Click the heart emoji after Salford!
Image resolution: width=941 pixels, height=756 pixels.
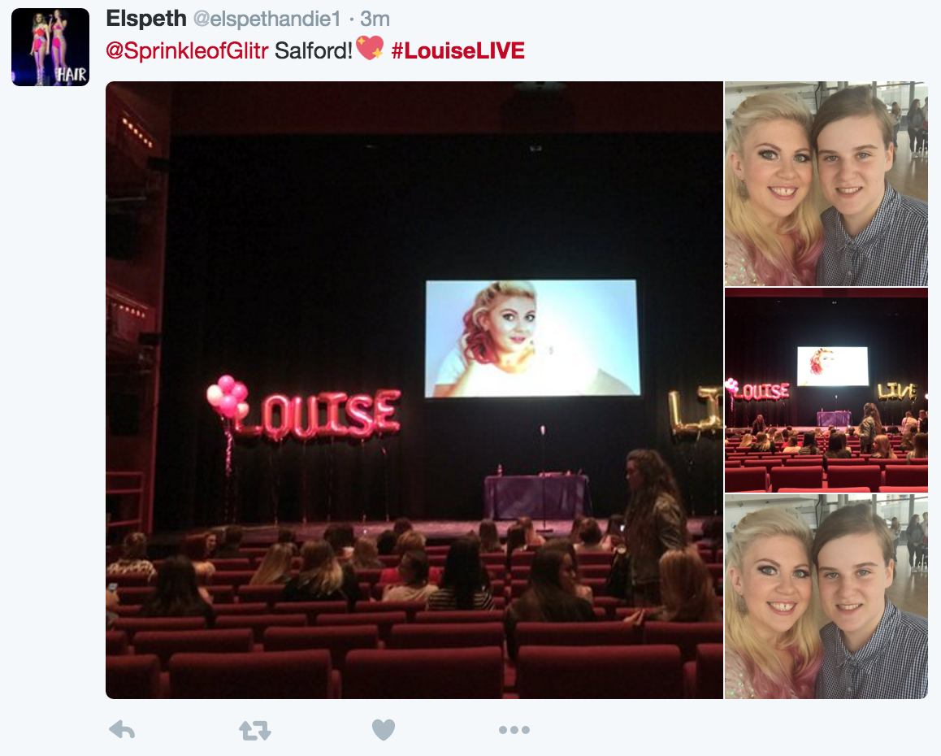click(370, 48)
